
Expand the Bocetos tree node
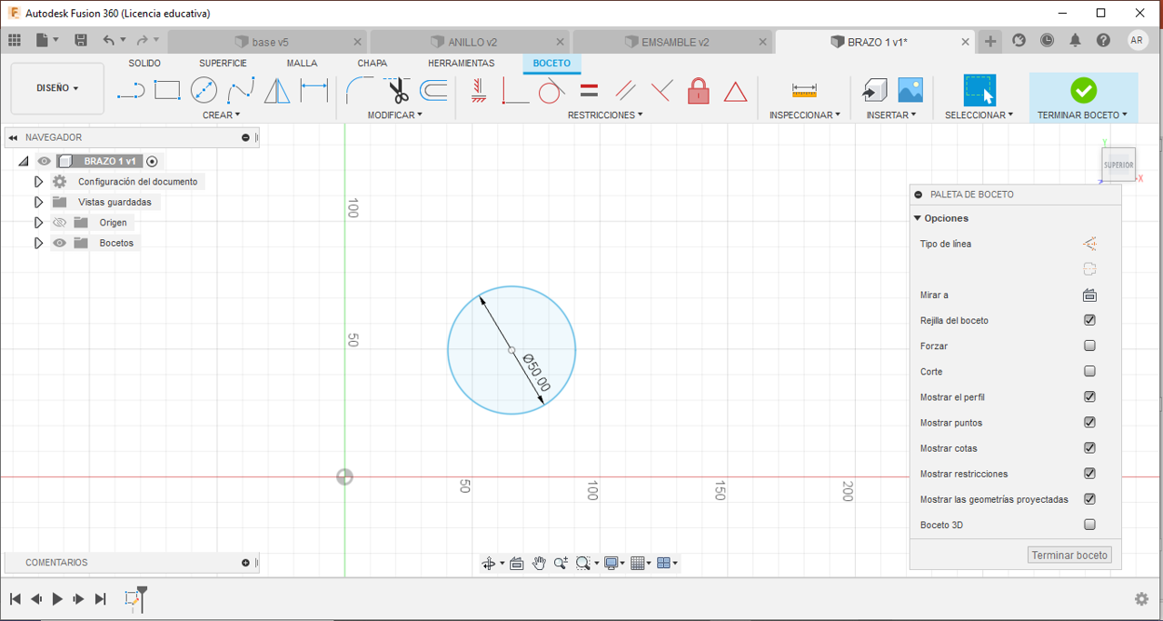[38, 243]
